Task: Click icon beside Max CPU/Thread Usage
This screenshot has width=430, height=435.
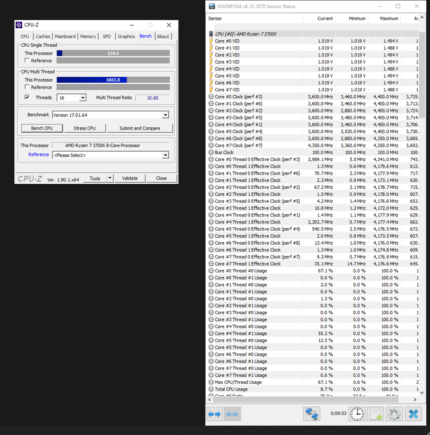Action: [211, 382]
